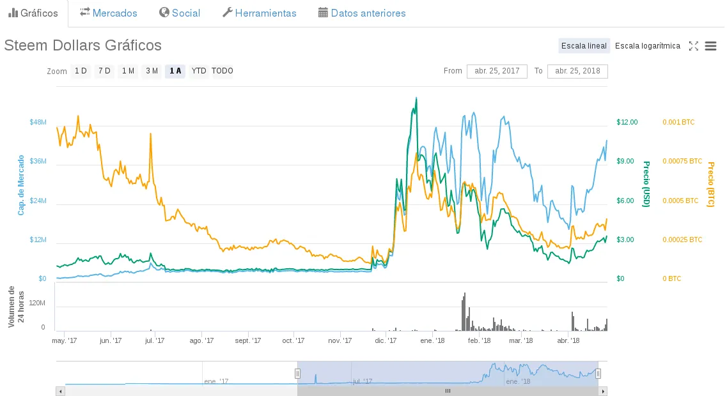Grab the left navigator range handle
This screenshot has height=396, width=727.
tap(298, 373)
